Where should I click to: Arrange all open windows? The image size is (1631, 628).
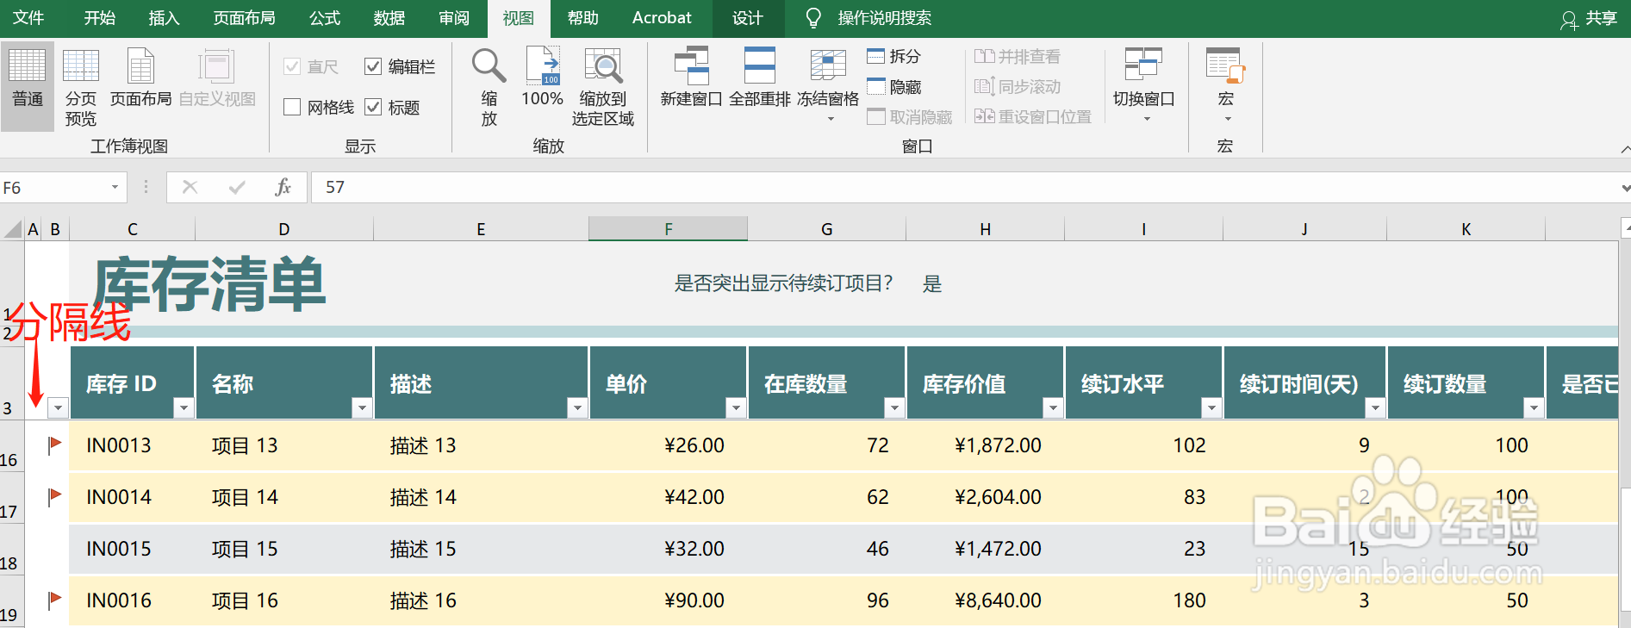pyautogui.click(x=759, y=78)
